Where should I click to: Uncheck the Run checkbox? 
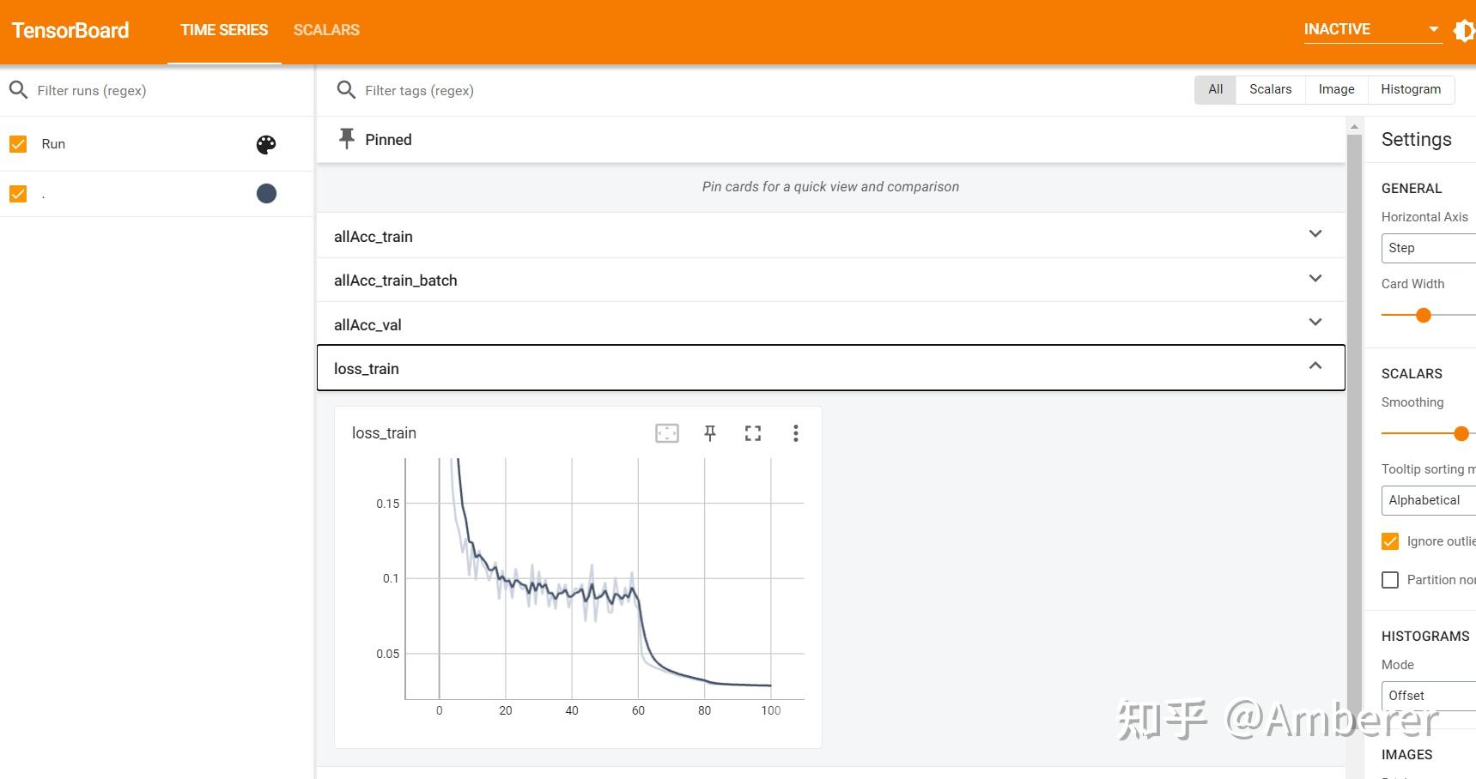click(x=18, y=143)
